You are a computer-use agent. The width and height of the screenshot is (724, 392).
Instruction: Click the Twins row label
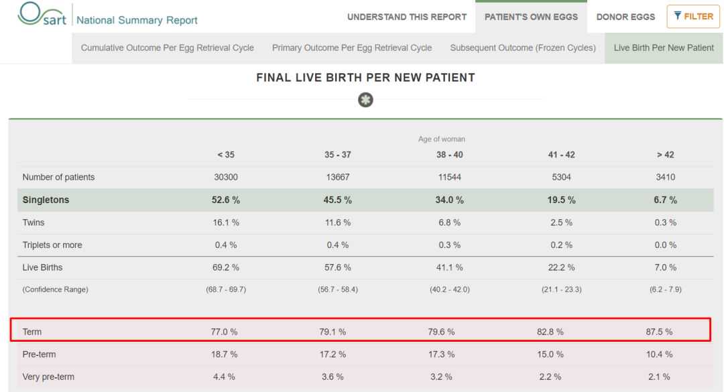coord(34,222)
